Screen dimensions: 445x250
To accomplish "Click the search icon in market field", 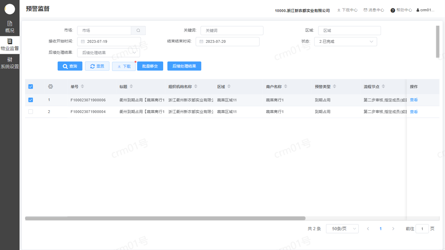I will 138,30.
